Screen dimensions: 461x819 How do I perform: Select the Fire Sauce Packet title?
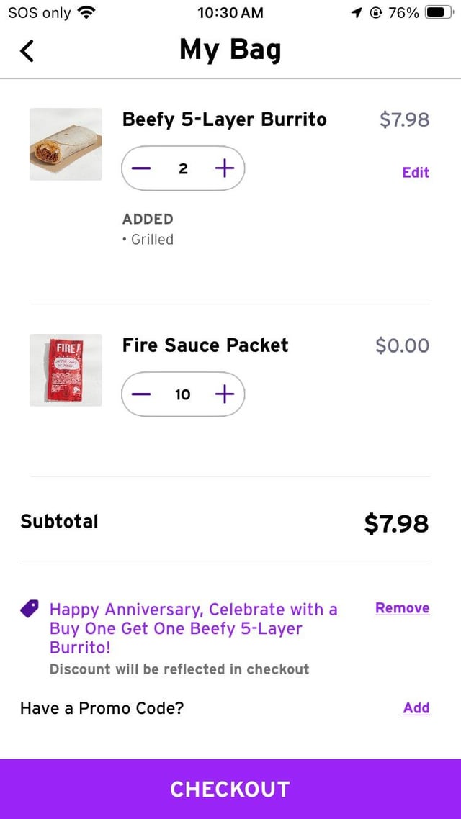point(205,345)
